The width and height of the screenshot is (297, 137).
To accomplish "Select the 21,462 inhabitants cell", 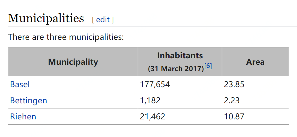I will pyautogui.click(x=152, y=116).
